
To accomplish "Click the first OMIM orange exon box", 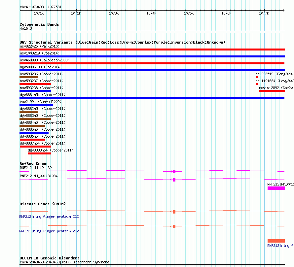I will 174,212.
